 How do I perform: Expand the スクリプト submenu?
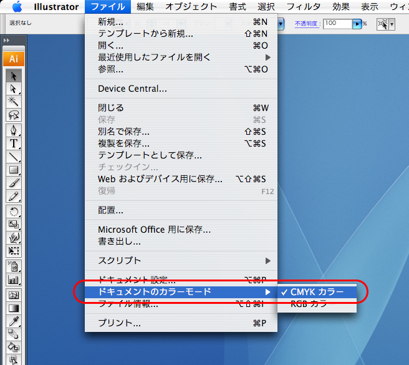point(267,261)
